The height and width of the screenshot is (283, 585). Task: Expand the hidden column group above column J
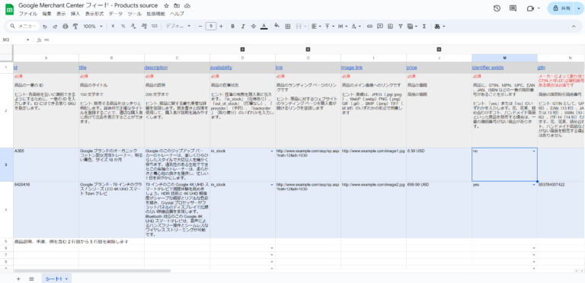(x=439, y=49)
